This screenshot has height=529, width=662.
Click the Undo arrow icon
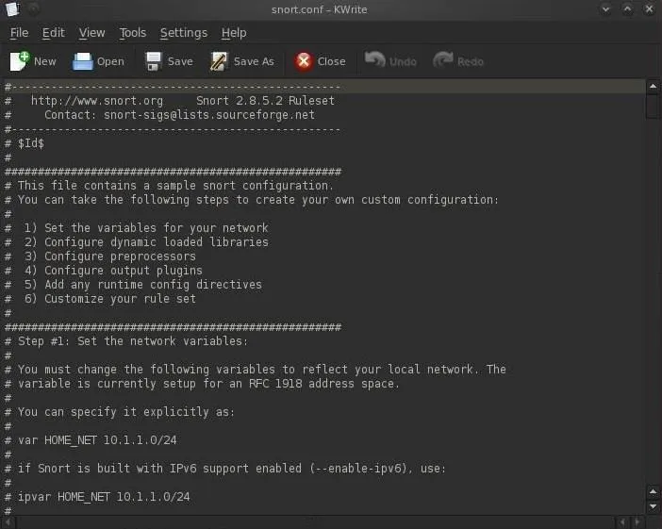[x=374, y=60]
